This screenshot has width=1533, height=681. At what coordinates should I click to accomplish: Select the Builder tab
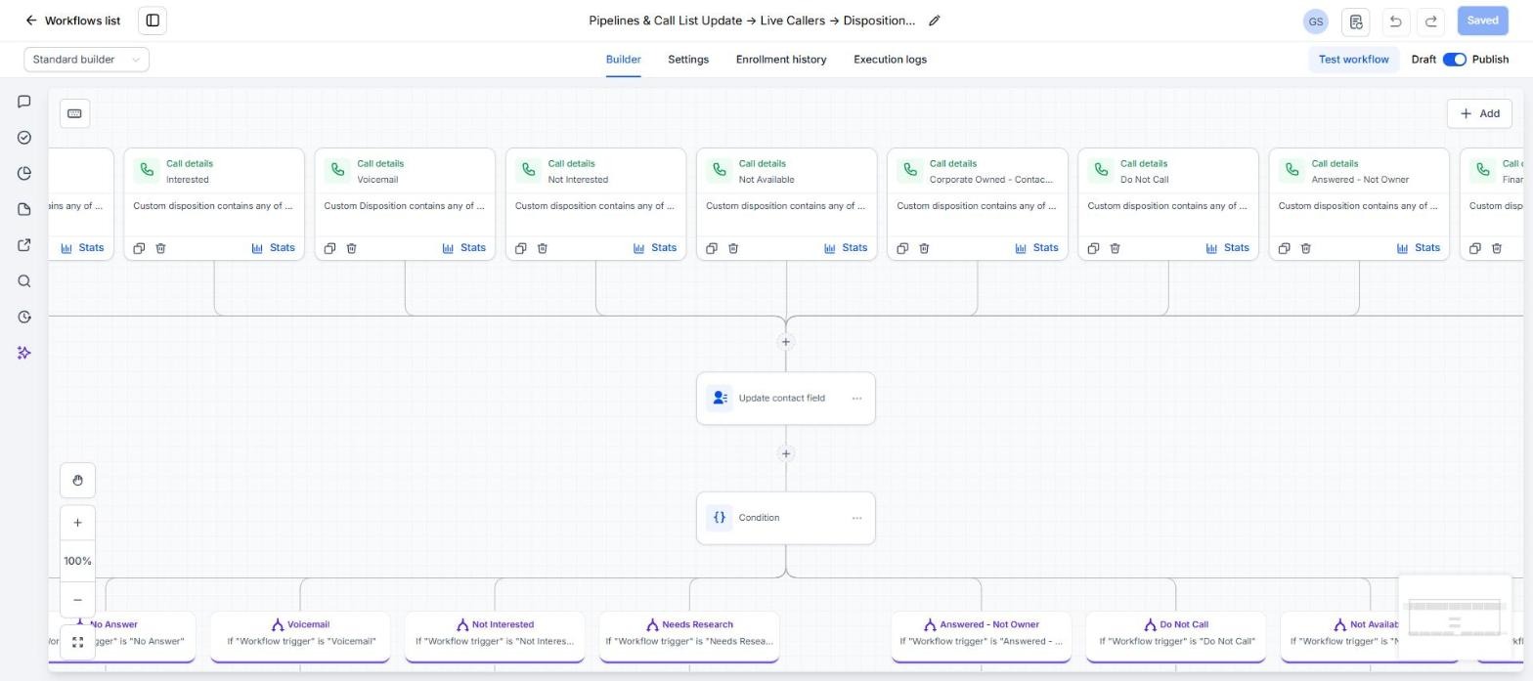point(624,60)
